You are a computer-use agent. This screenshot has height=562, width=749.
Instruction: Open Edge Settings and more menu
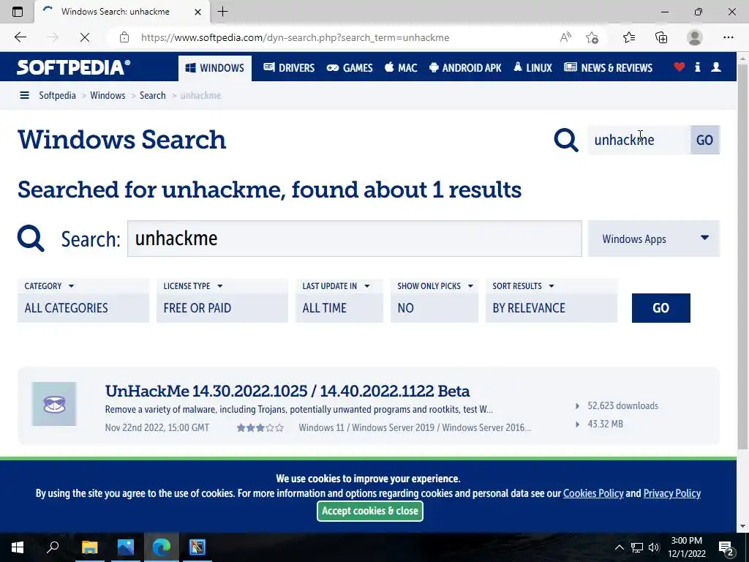pyautogui.click(x=728, y=37)
